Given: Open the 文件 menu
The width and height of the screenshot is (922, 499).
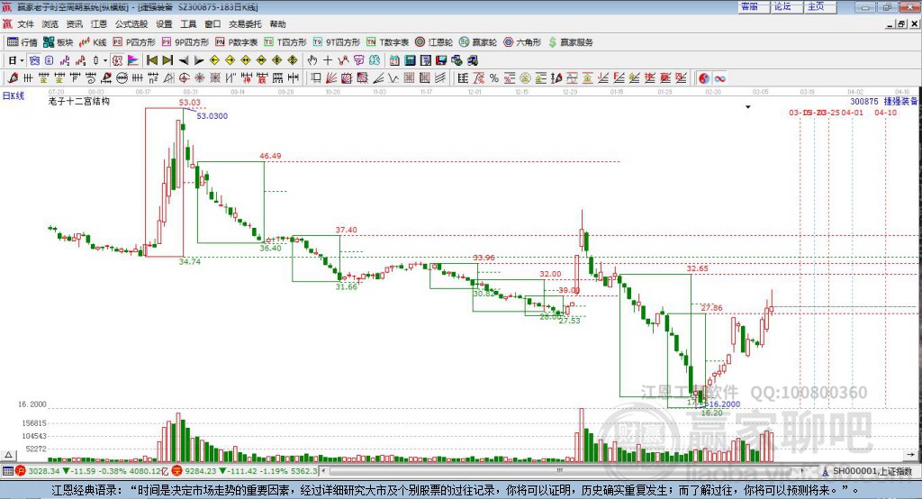Looking at the screenshot, I should [25, 24].
